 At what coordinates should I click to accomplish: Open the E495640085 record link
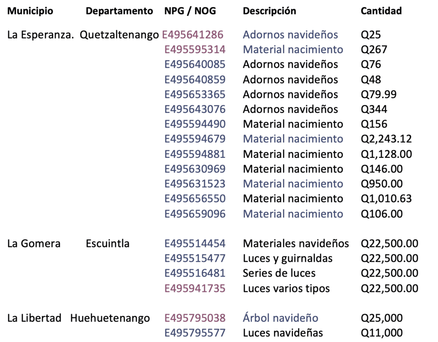(x=195, y=65)
